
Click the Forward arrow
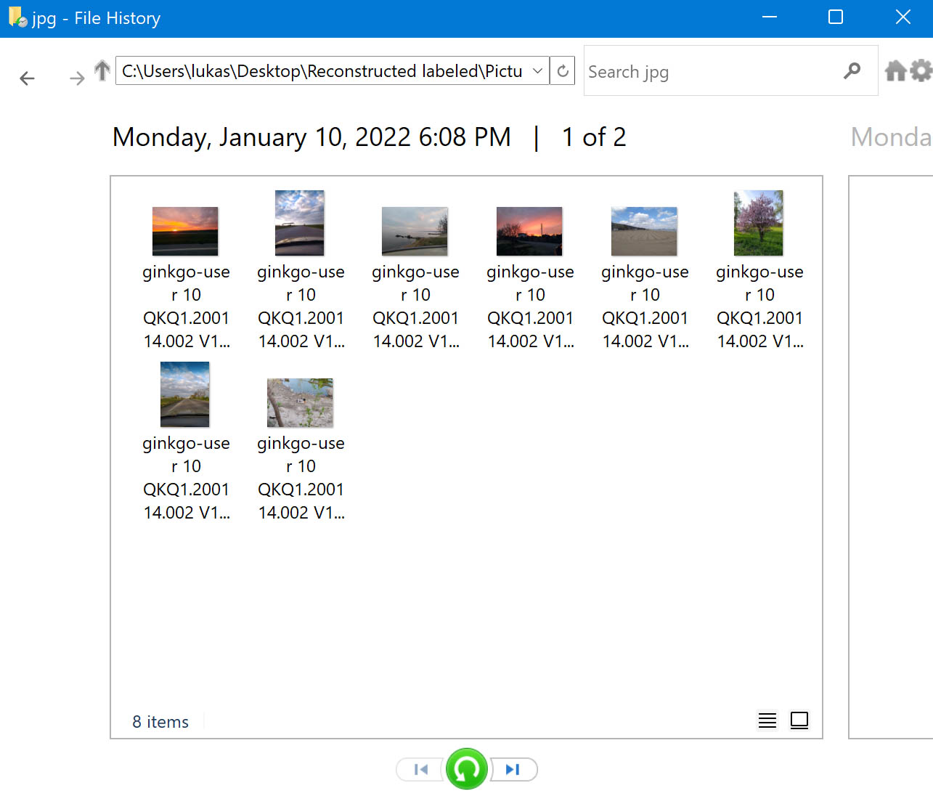76,78
